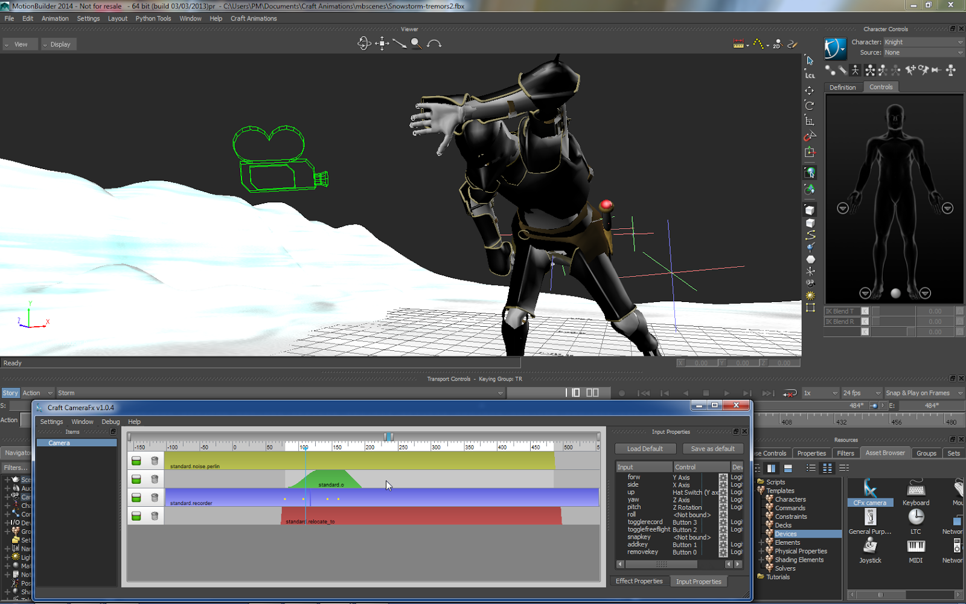Click the viewer roll camera tool
966x604 pixels.
(x=434, y=43)
